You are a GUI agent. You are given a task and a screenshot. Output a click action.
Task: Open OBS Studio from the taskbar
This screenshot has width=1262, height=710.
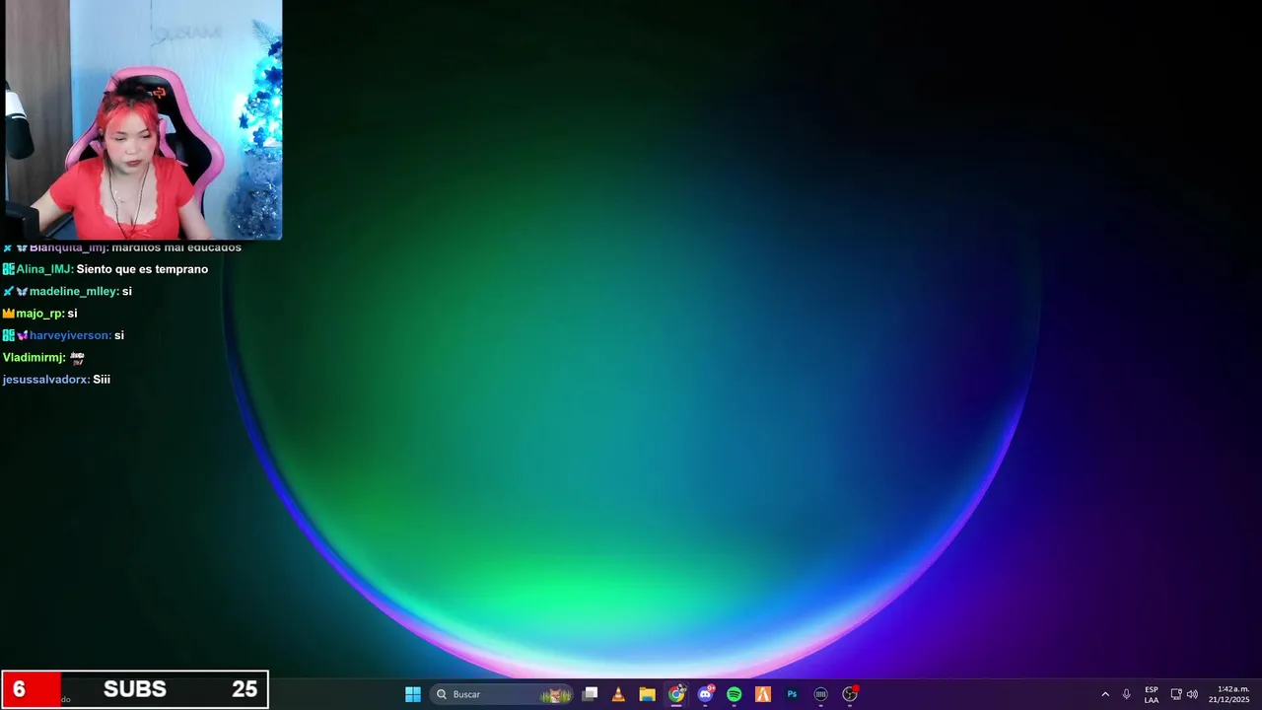coord(850,694)
